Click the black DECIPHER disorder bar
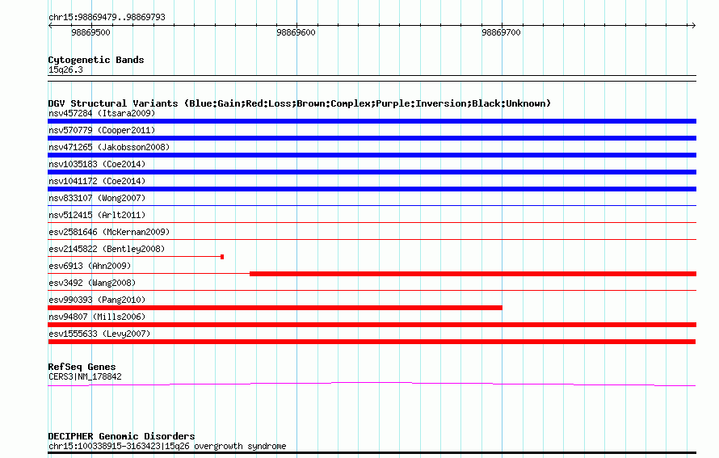The width and height of the screenshot is (719, 458). click(x=372, y=453)
